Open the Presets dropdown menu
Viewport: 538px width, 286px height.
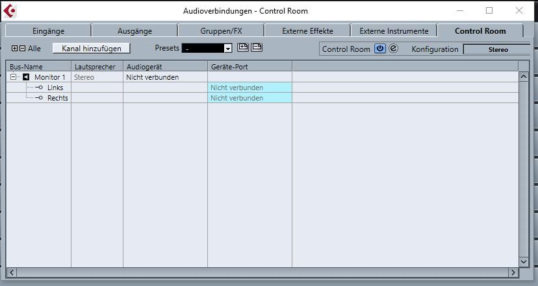pyautogui.click(x=228, y=49)
